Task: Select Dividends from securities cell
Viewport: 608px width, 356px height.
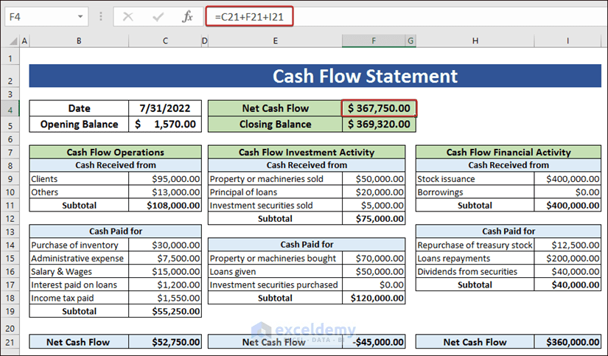Action: (x=475, y=271)
